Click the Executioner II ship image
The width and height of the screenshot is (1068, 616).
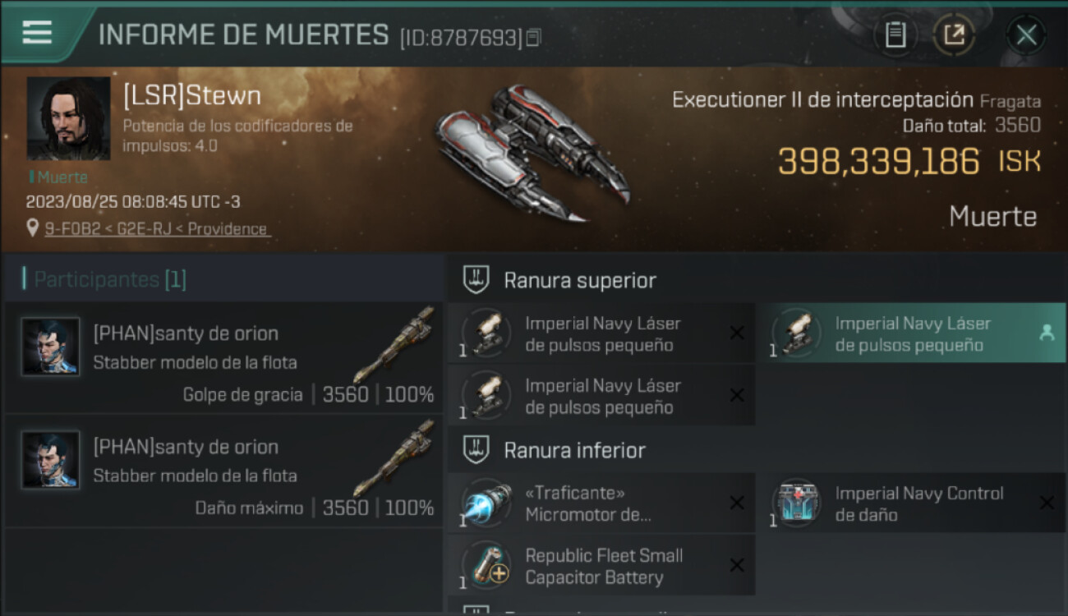(x=532, y=154)
